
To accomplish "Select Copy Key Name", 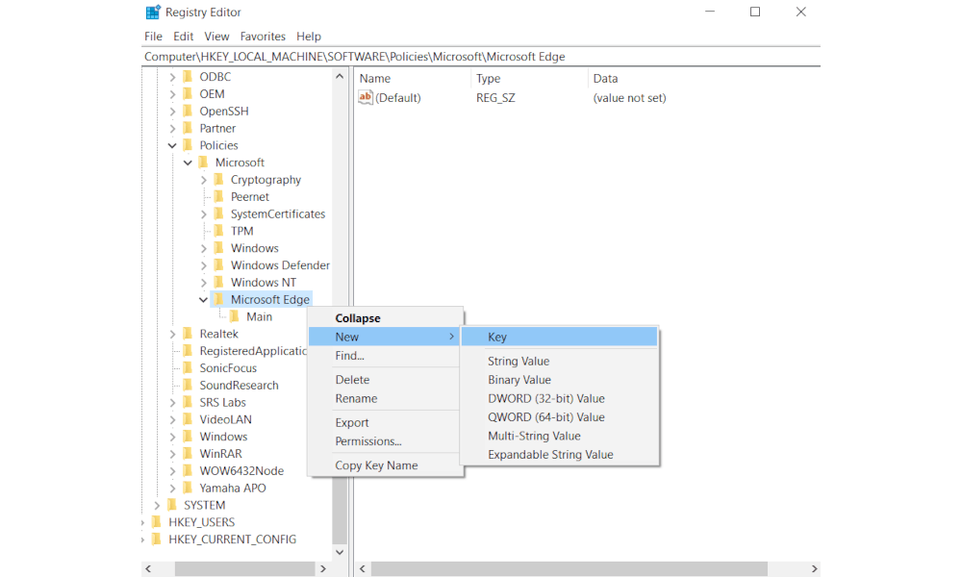I will (385, 465).
